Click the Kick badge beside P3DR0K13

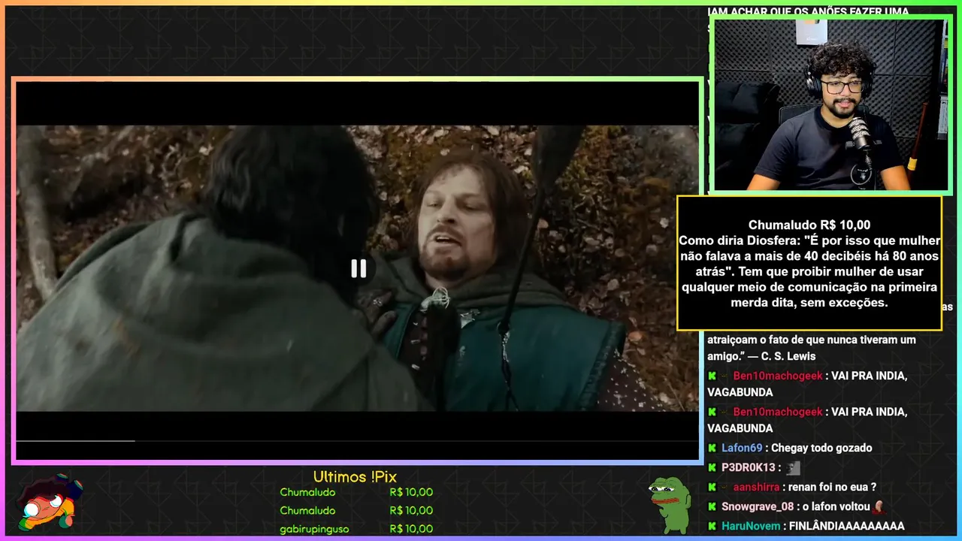[x=712, y=467]
